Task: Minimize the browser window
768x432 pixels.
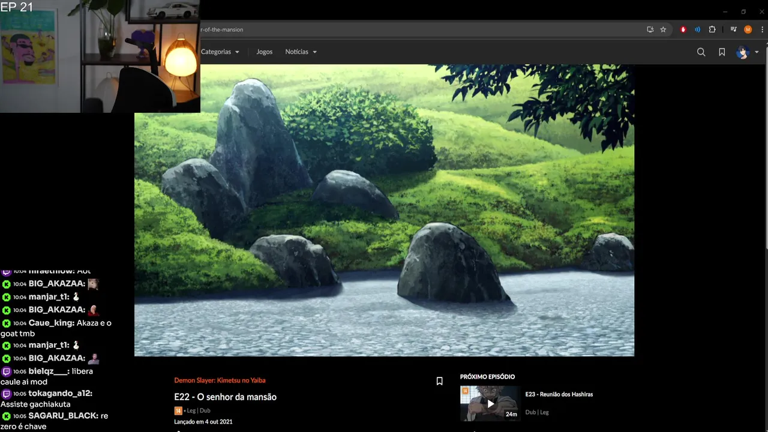Action: point(725,11)
